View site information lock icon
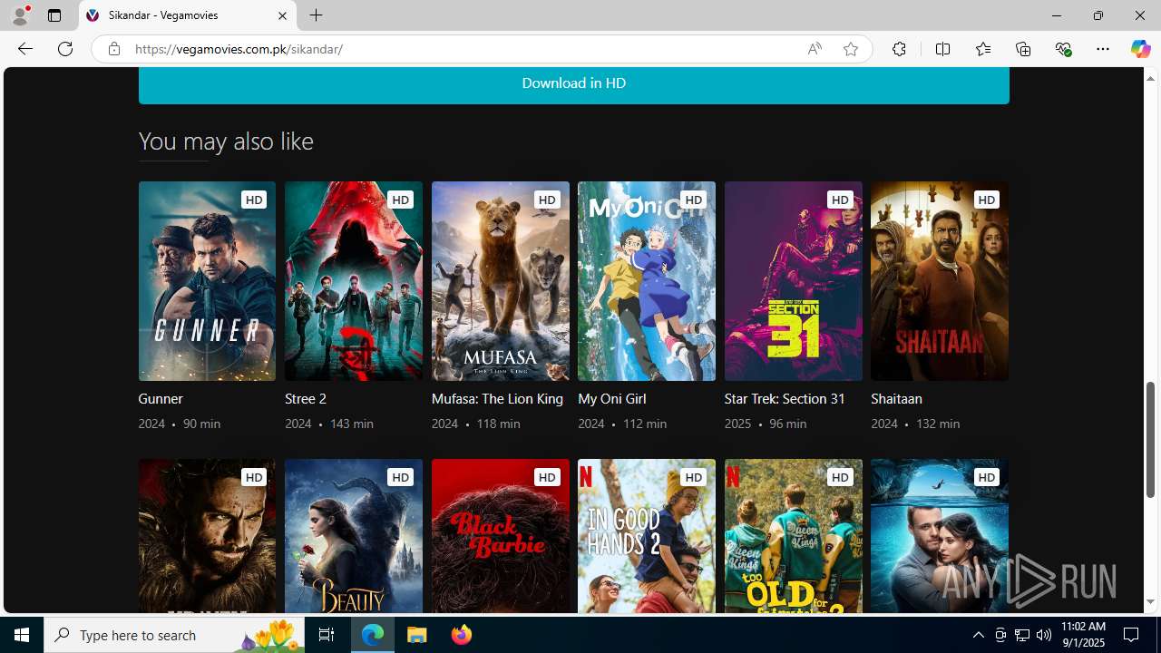The width and height of the screenshot is (1161, 653). click(x=113, y=49)
